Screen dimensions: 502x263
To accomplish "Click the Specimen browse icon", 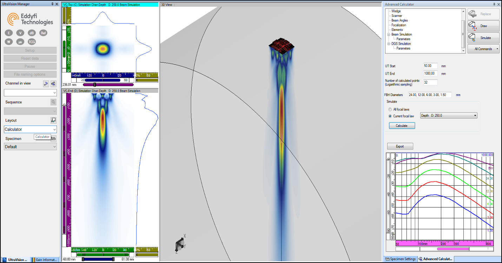I will click(x=54, y=139).
